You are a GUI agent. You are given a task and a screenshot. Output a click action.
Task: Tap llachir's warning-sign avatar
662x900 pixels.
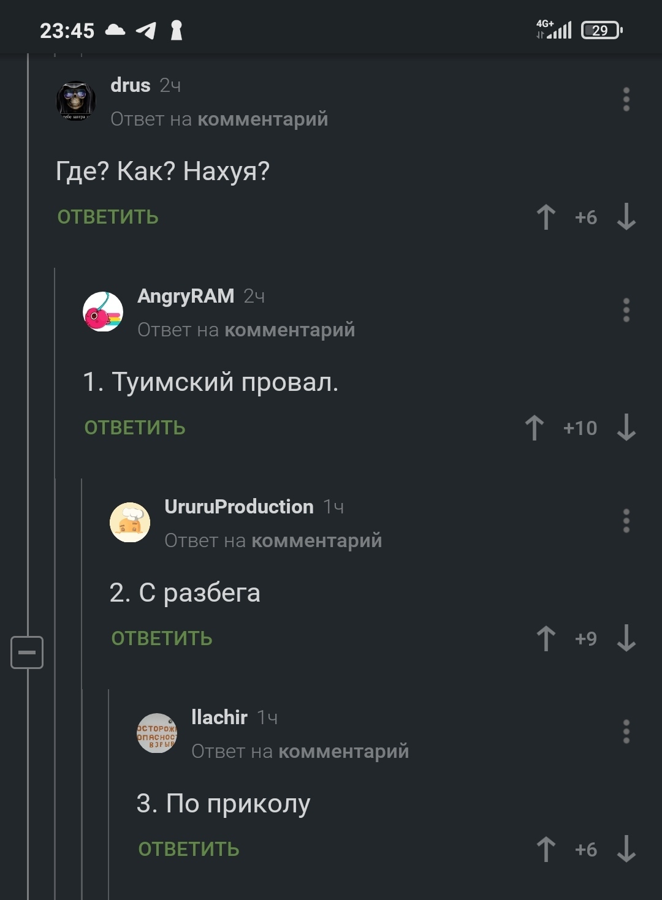point(157,733)
